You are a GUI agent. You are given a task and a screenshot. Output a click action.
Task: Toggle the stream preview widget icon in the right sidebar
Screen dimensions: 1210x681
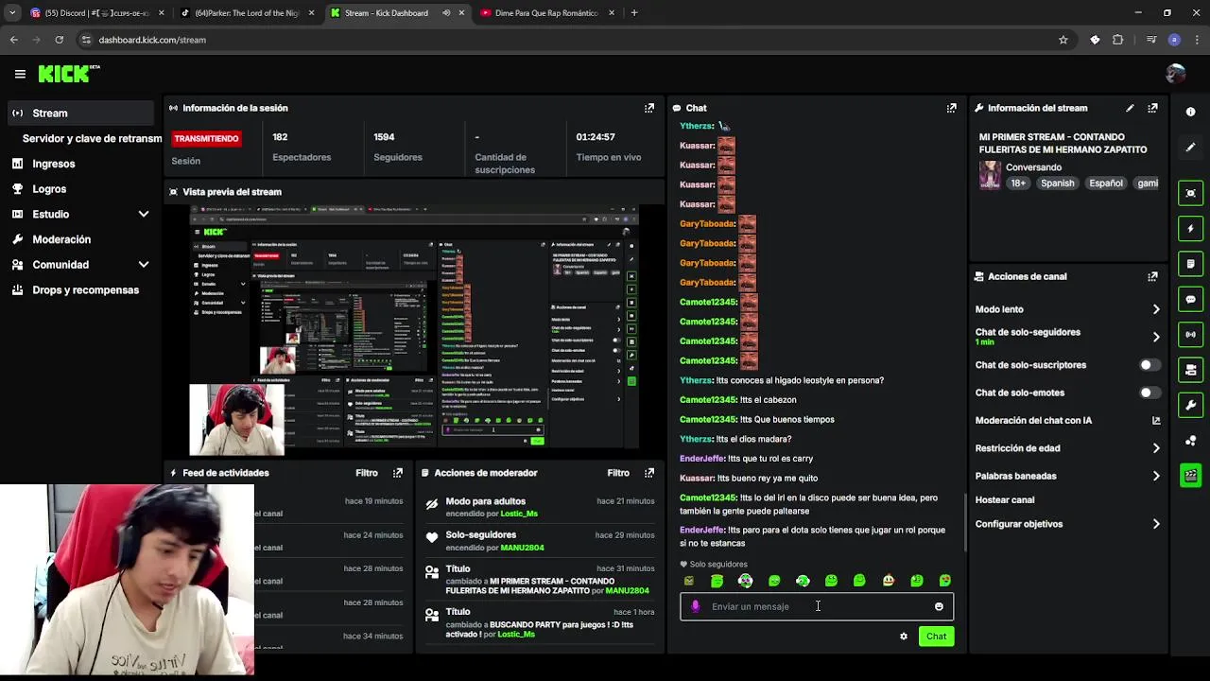pos(1190,193)
